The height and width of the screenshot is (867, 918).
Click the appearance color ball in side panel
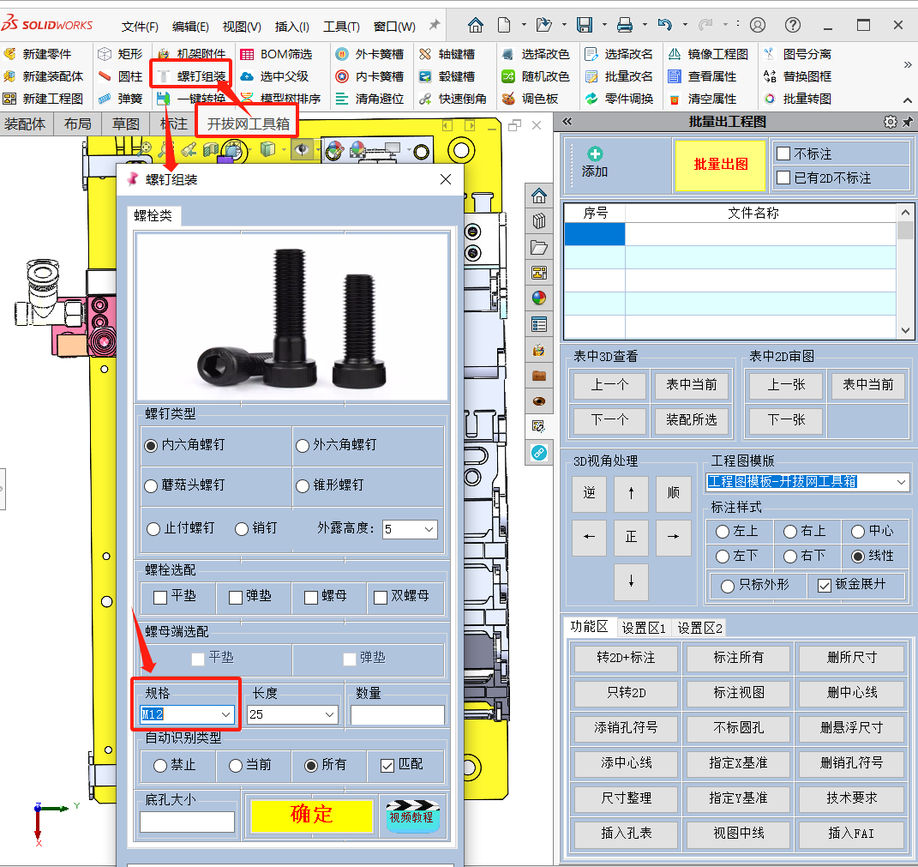538,298
